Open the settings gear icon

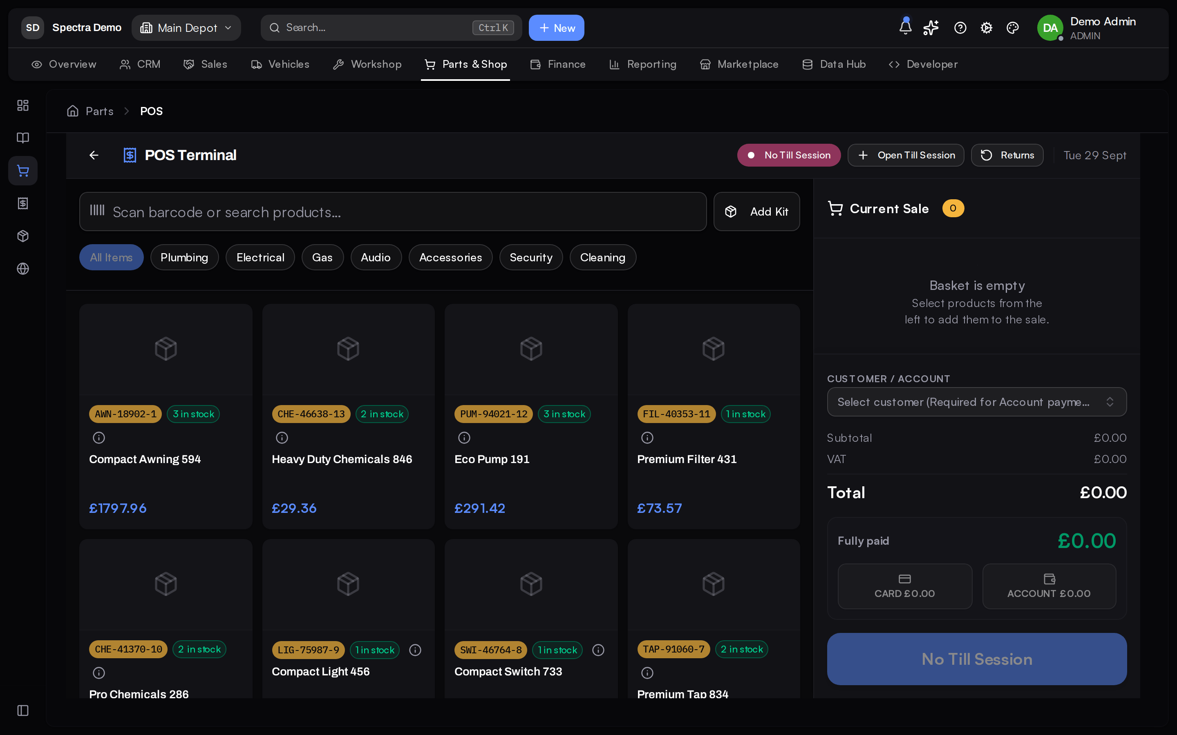click(x=986, y=28)
